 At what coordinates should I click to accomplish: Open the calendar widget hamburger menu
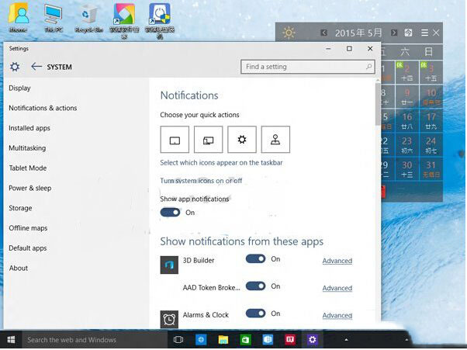pyautogui.click(x=425, y=33)
